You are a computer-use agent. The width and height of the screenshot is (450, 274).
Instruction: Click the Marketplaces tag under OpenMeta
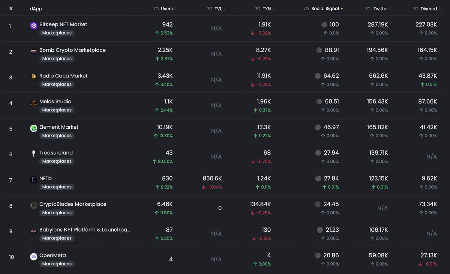click(57, 264)
